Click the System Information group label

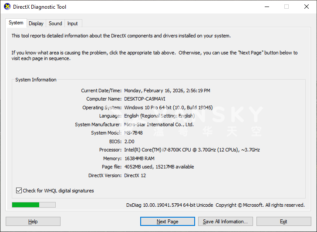(x=36, y=80)
